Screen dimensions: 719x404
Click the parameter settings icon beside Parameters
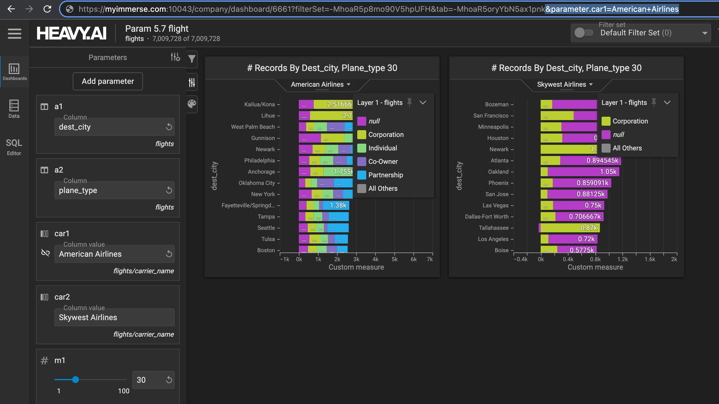(175, 57)
